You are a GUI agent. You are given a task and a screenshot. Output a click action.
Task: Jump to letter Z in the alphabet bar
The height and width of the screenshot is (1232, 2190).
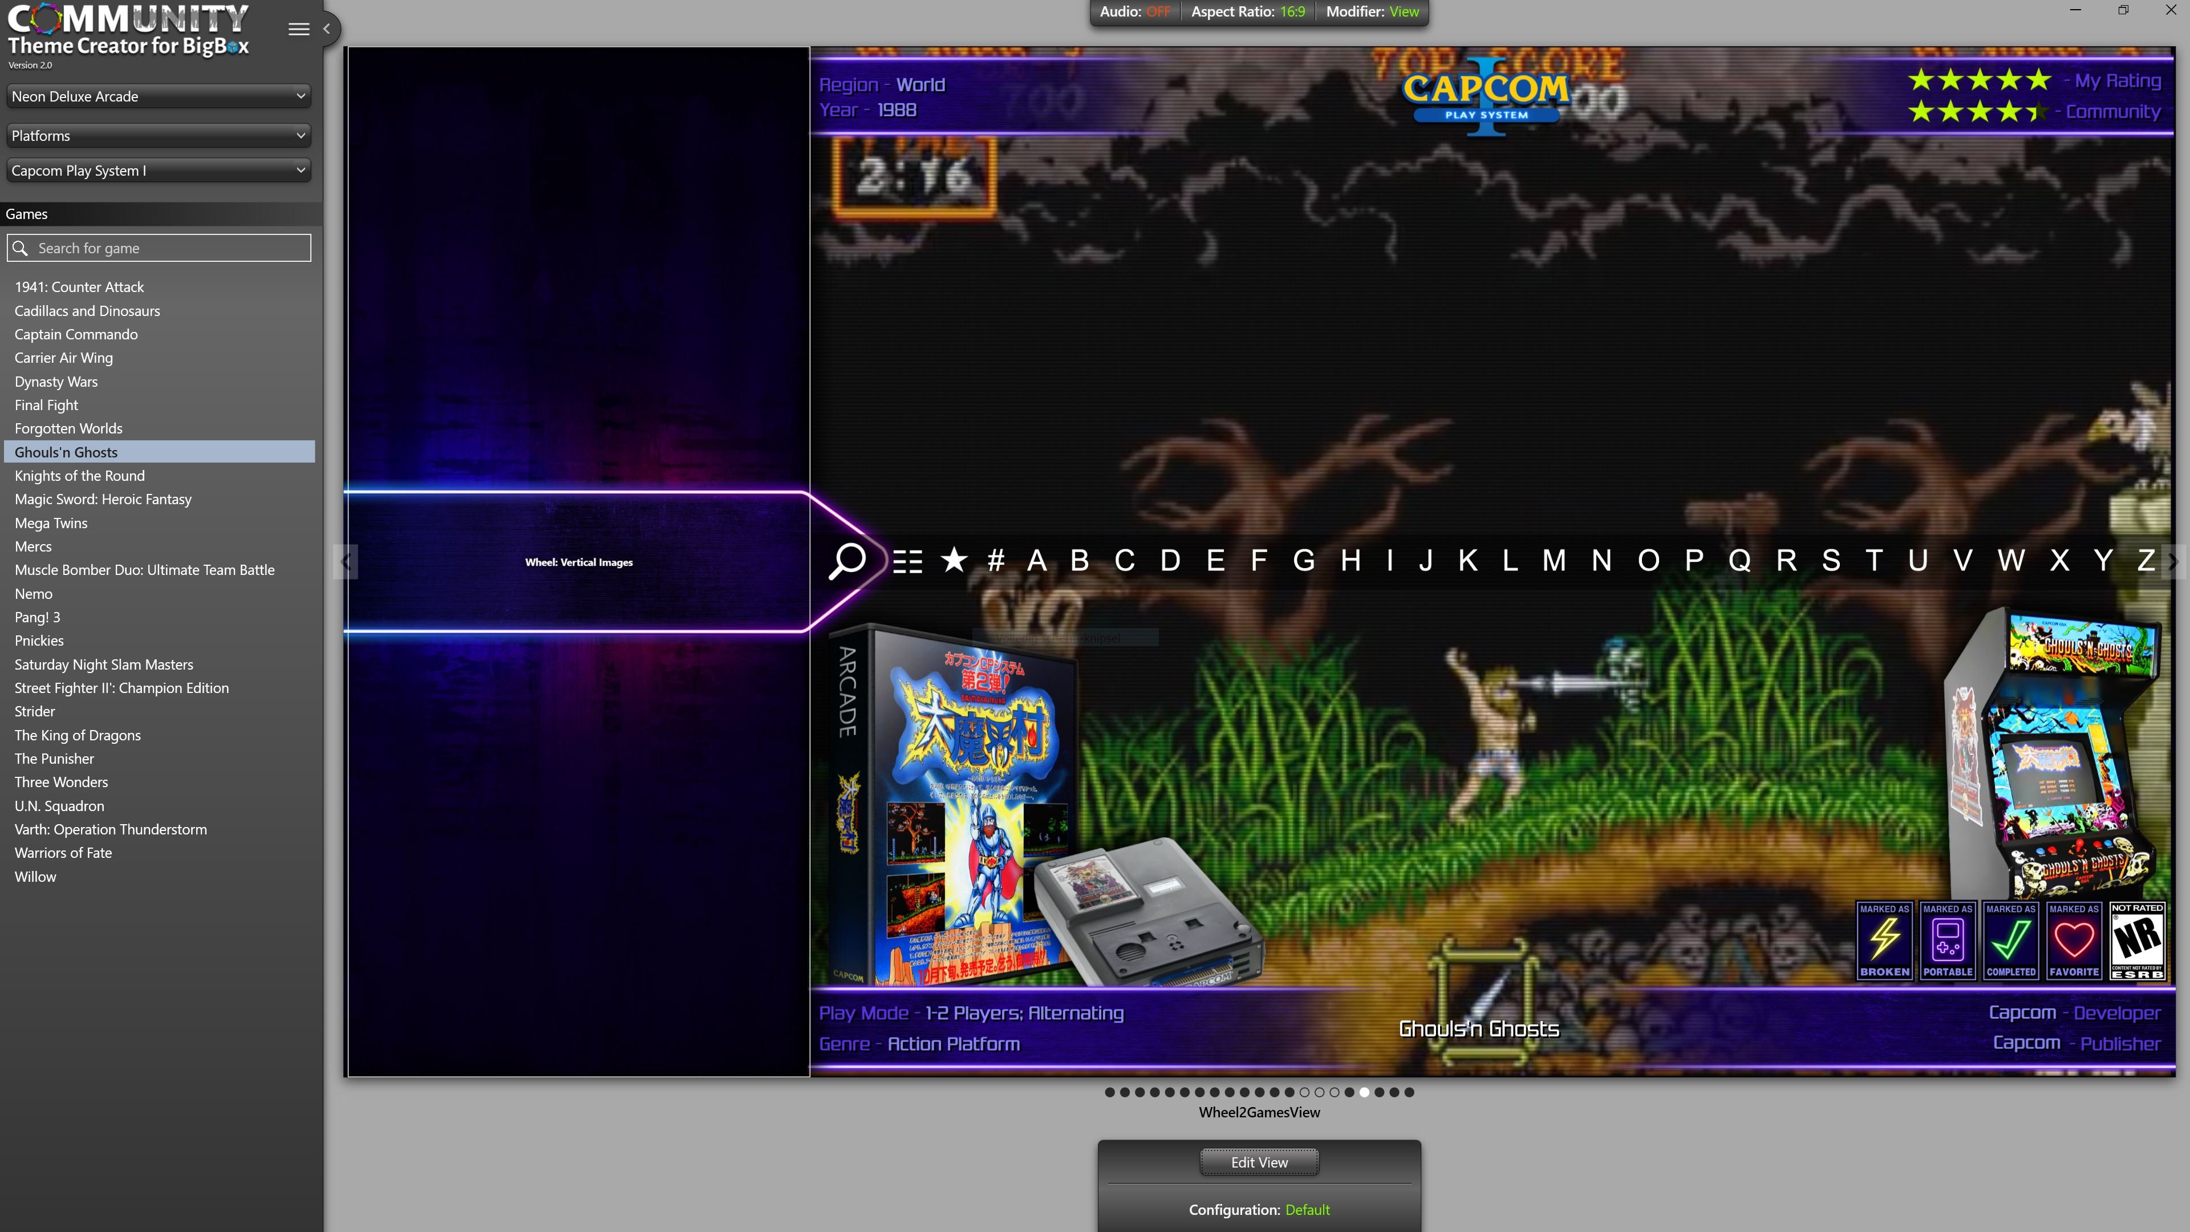[x=2146, y=560]
